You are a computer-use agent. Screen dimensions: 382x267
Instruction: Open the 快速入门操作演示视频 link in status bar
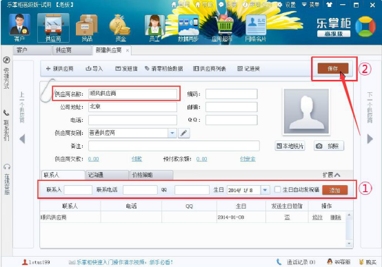[125, 262]
